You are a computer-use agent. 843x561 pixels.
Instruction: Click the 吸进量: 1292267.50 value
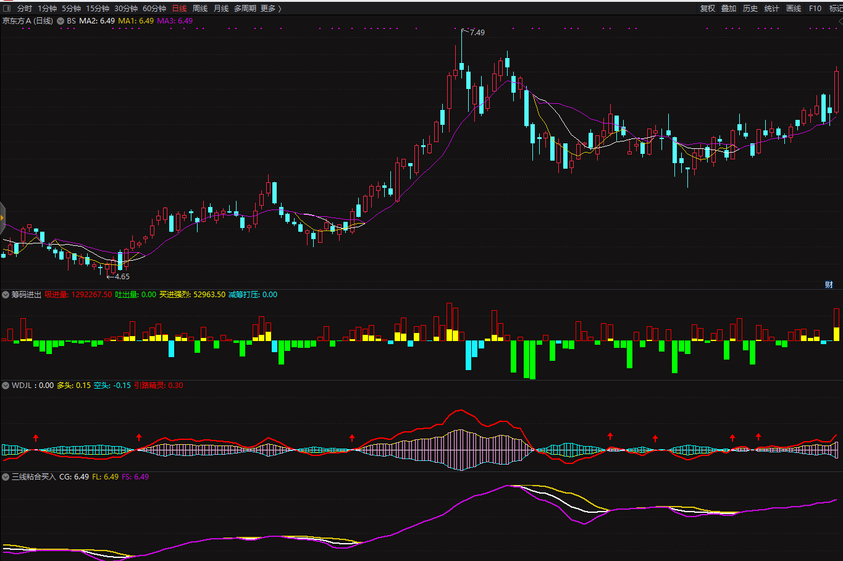click(78, 295)
